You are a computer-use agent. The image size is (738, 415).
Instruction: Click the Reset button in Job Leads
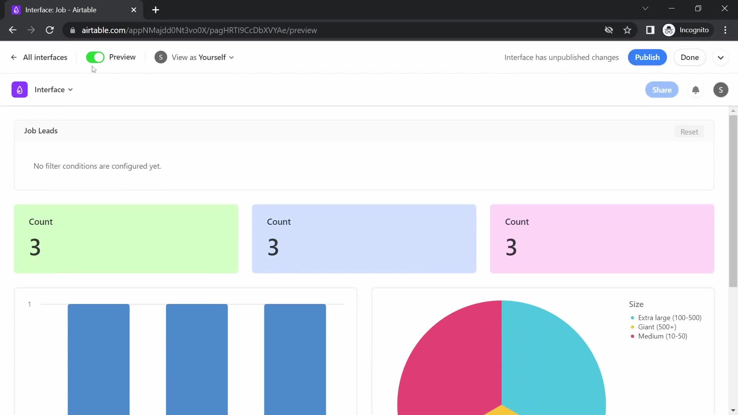pyautogui.click(x=689, y=131)
